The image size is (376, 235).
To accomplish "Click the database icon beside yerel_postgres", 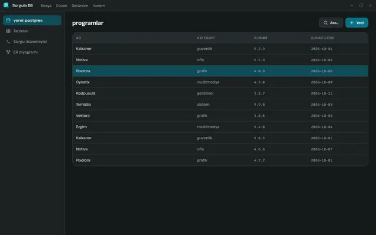I will pos(8,21).
